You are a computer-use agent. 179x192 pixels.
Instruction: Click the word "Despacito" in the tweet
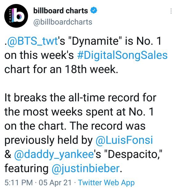coord(133,154)
